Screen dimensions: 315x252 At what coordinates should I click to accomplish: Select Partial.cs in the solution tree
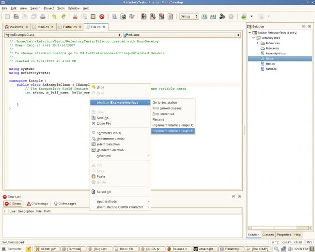[271, 69]
